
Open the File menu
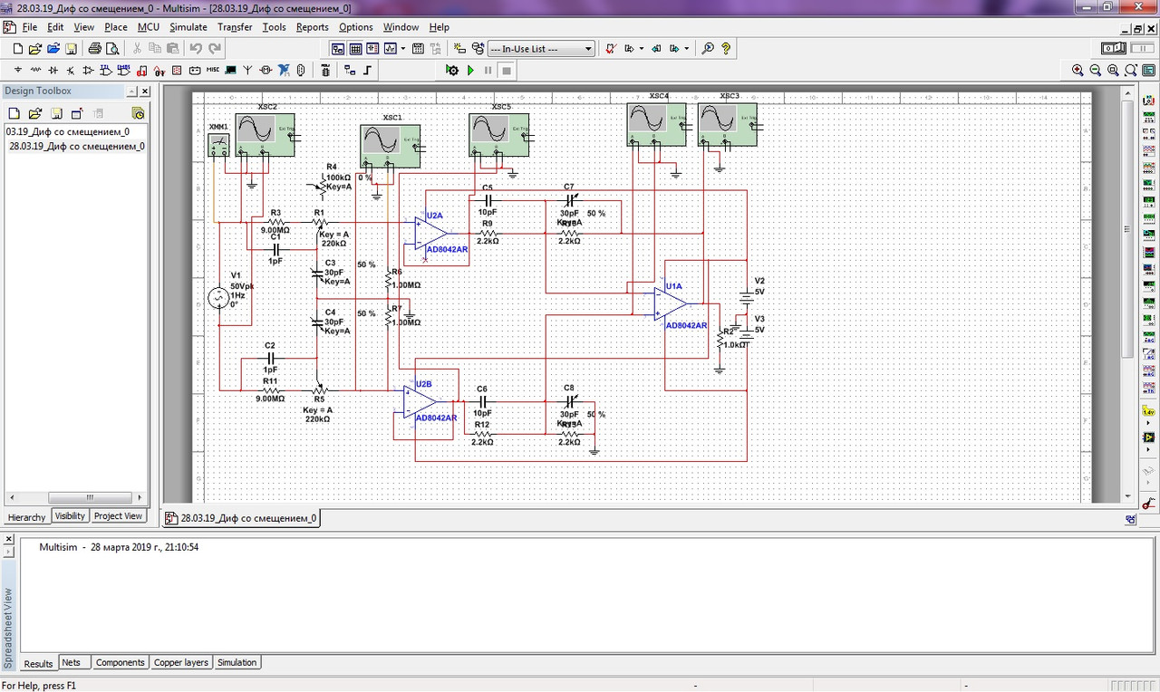point(29,27)
